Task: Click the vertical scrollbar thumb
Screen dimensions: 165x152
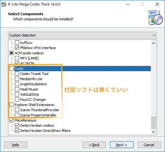Action: 153,123
